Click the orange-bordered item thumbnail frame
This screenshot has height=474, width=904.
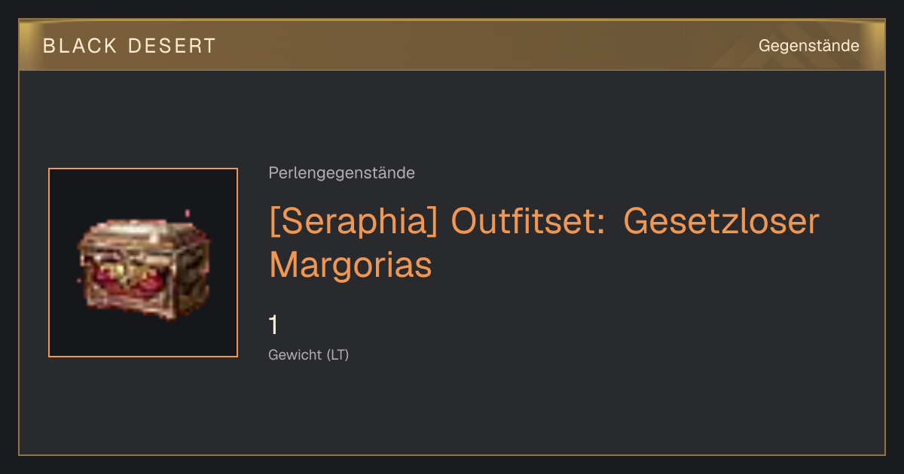(143, 263)
